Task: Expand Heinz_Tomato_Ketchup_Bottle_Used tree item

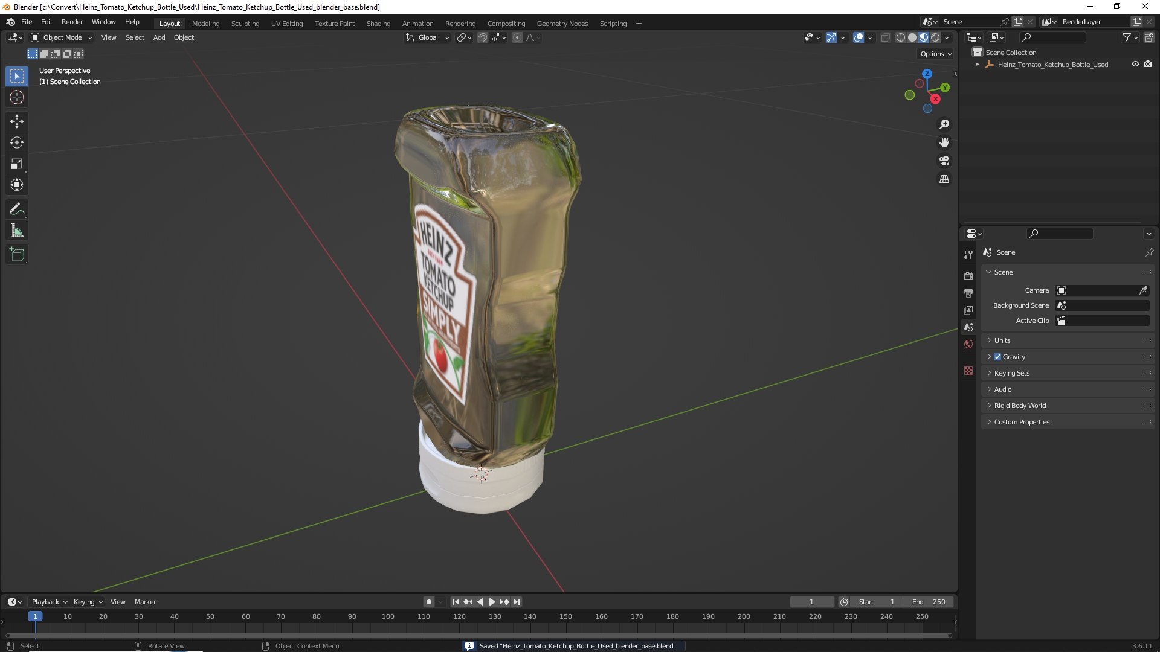Action: [x=978, y=64]
